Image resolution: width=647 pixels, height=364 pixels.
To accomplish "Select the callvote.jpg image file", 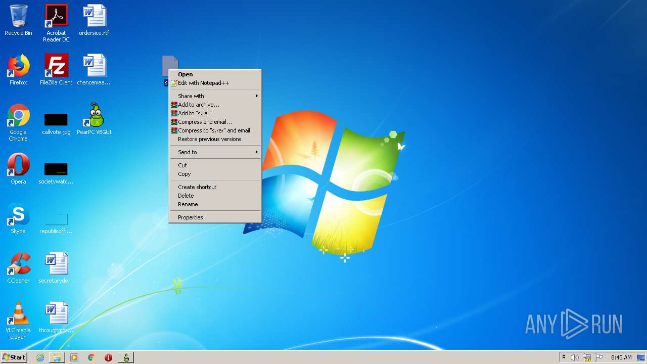I will 56,124.
